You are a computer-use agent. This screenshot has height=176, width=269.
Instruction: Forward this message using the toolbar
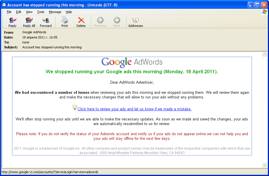click(46, 22)
